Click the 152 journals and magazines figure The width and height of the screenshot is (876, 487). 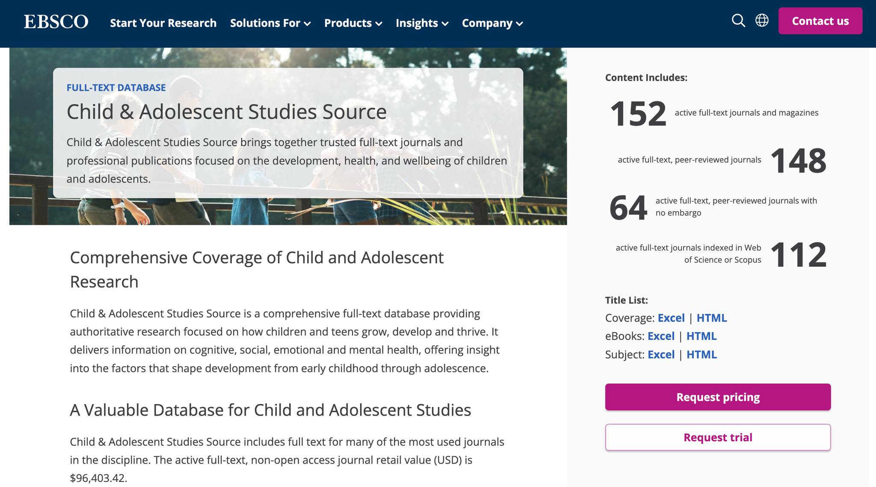638,114
